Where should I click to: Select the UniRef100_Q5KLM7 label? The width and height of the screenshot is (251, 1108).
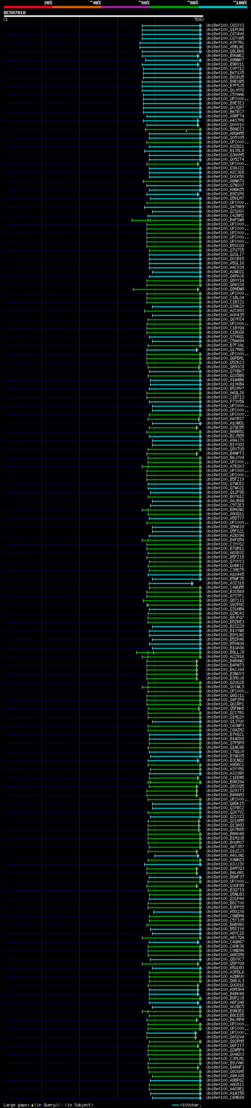pyautogui.click(x=225, y=198)
